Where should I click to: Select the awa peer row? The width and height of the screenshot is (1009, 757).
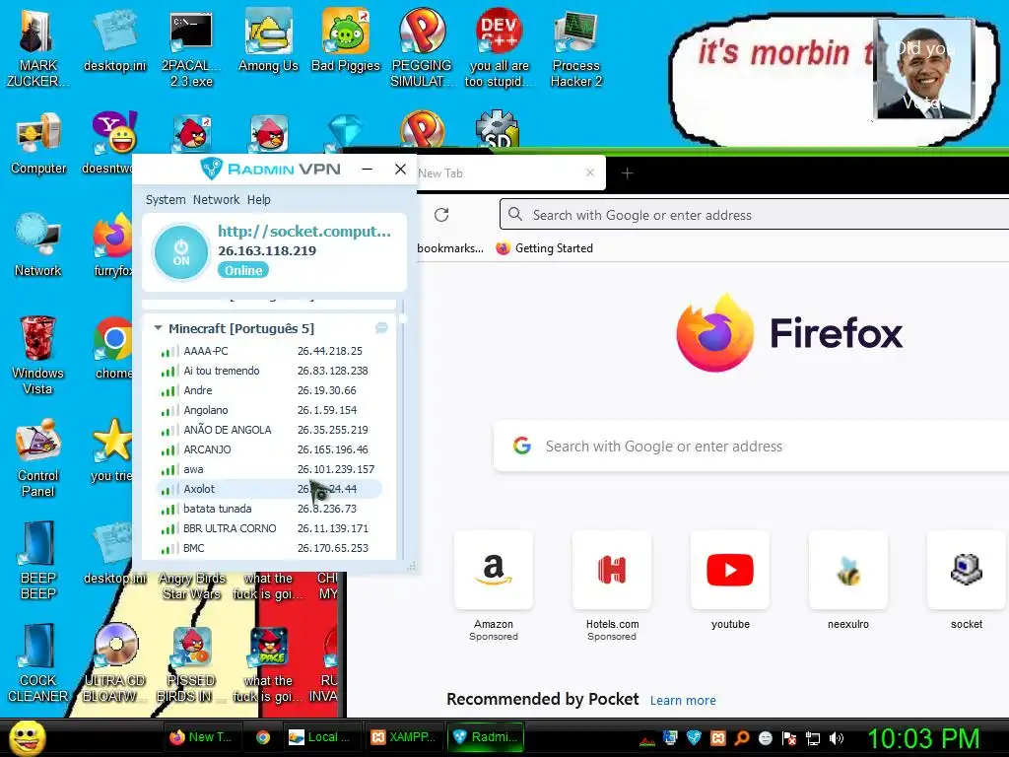pos(269,469)
